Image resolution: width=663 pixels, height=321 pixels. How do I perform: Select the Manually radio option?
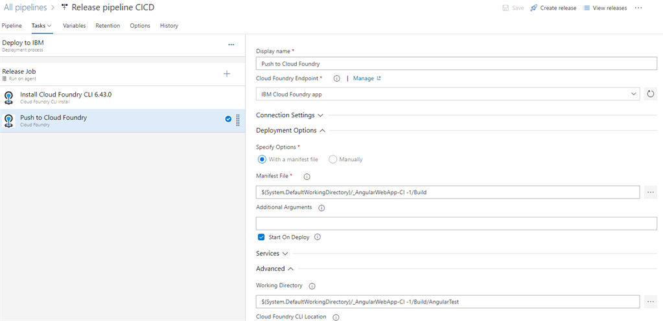pos(332,159)
